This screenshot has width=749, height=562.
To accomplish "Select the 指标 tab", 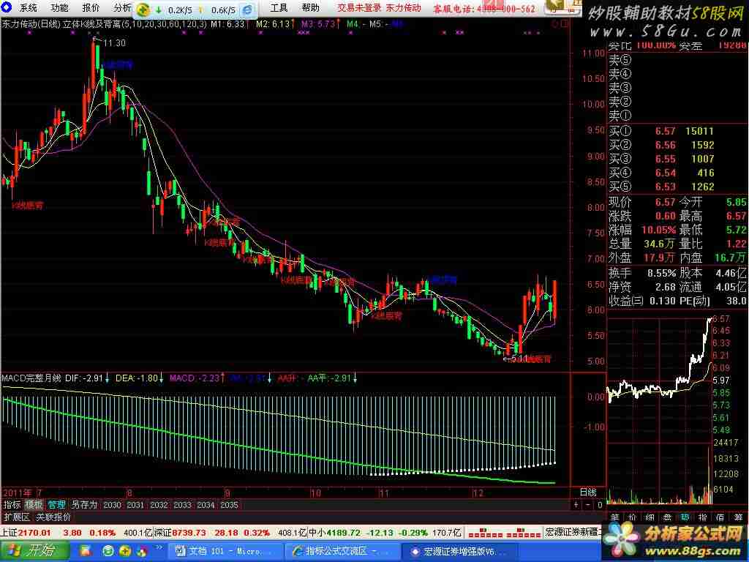I will click(12, 505).
